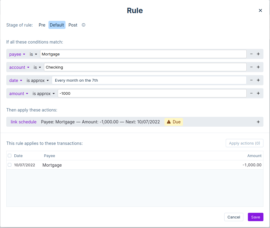Select all transactions with header checkbox
270x228 pixels.
pyautogui.click(x=10, y=156)
